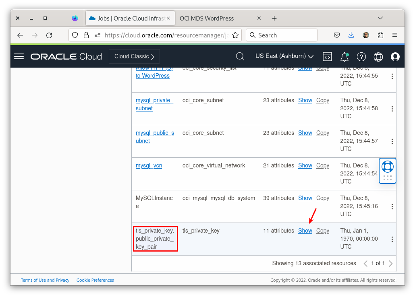Viewport: 415px width, 297px height.
Task: Launch Cloud Shell from the code editor icon
Action: click(x=327, y=56)
